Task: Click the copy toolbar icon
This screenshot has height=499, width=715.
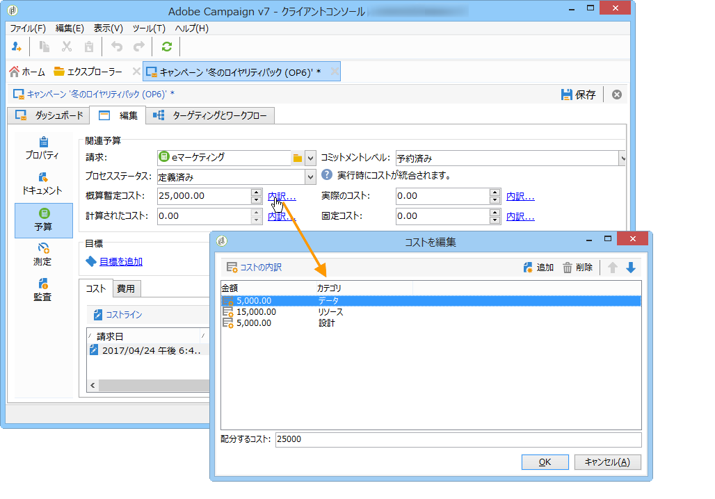Action: pyautogui.click(x=45, y=47)
